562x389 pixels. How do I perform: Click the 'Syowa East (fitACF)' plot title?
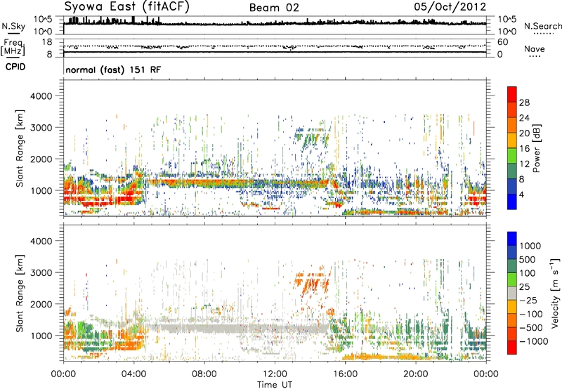[x=127, y=7]
